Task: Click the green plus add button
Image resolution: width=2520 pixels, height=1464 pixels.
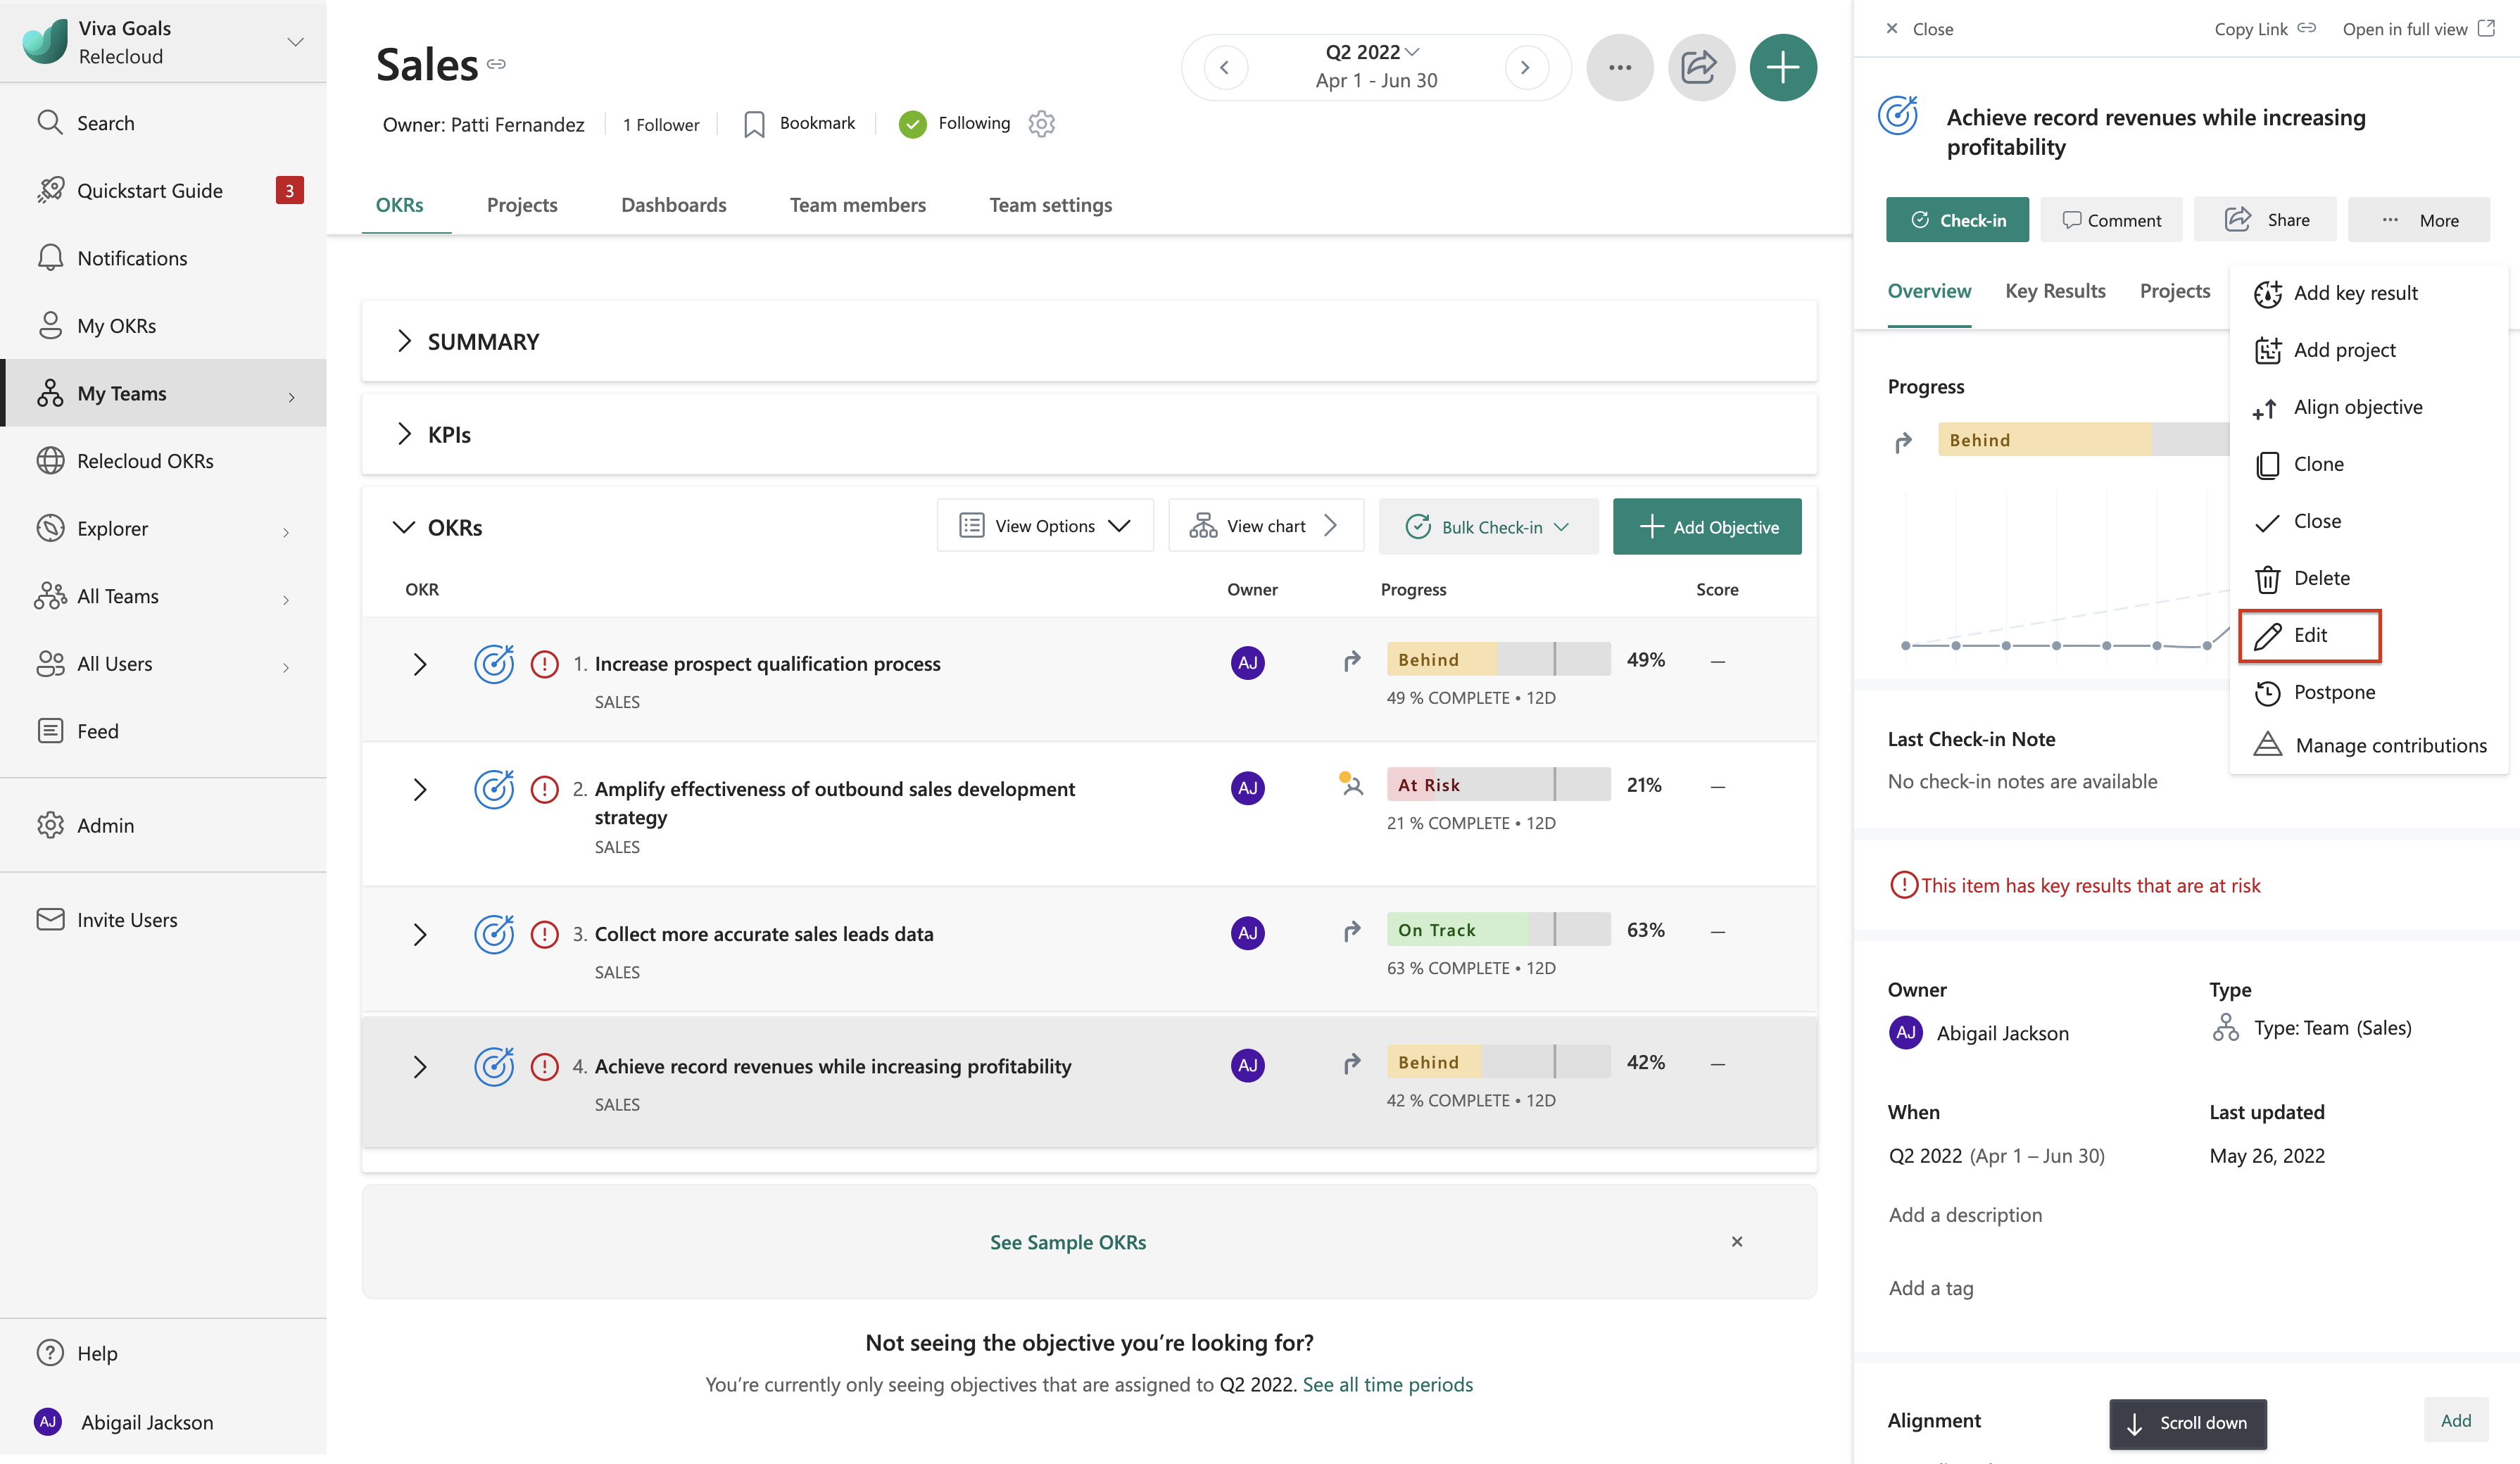Action: point(1782,68)
